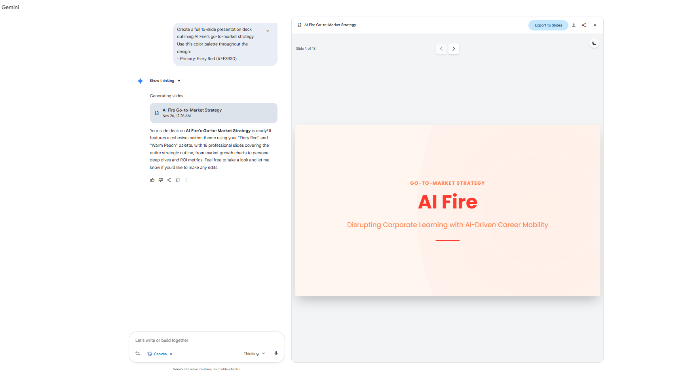
Task: Advance to the next slide
Action: pyautogui.click(x=454, y=49)
